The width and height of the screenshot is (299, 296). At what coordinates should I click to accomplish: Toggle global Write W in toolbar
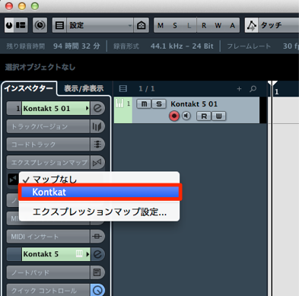coord(218,25)
